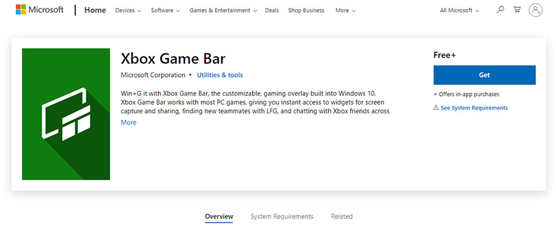Open the Deals menu item
The width and height of the screenshot is (556, 238).
click(271, 10)
